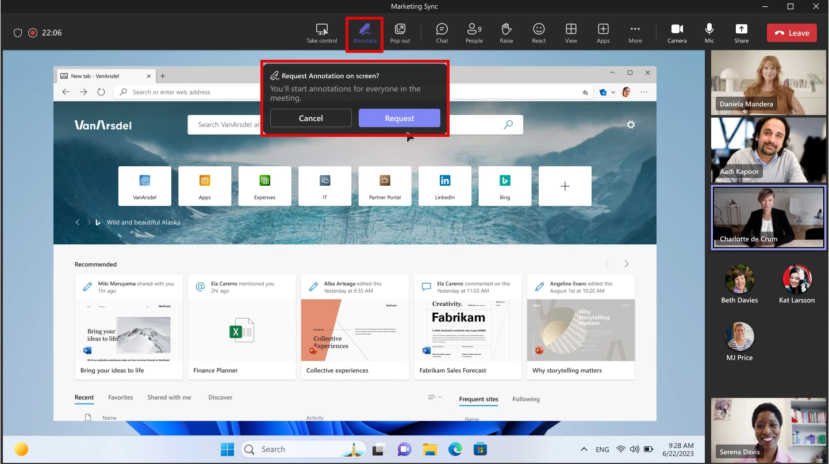Open a new browser tab
The width and height of the screenshot is (829, 464).
(x=163, y=76)
